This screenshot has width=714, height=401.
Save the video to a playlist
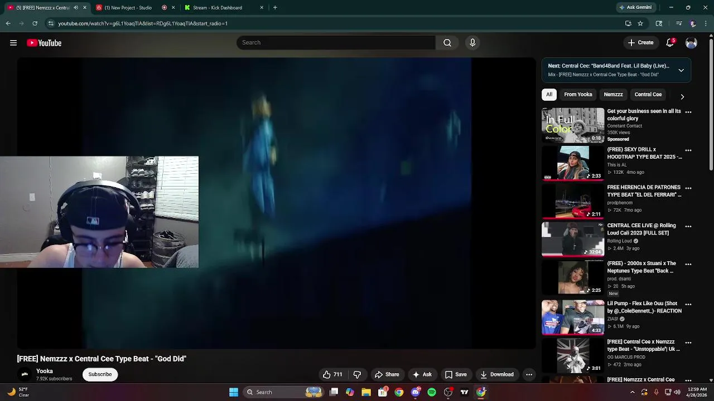pos(455,374)
